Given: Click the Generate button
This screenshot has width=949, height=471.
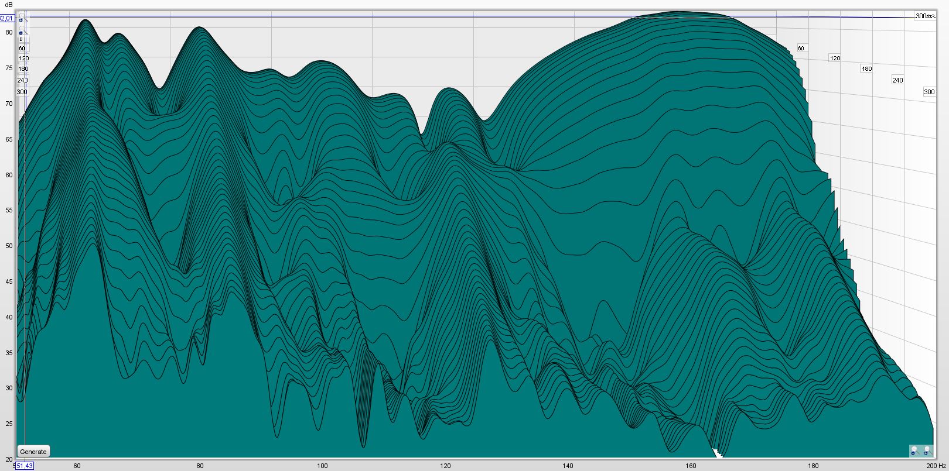Looking at the screenshot, I should pyautogui.click(x=33, y=452).
